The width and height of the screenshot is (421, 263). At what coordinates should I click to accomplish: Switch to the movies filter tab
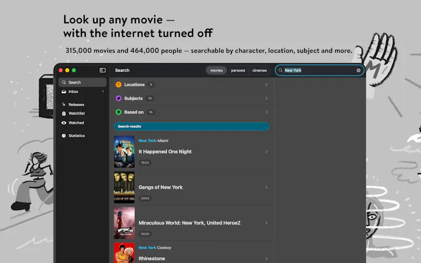tap(216, 70)
